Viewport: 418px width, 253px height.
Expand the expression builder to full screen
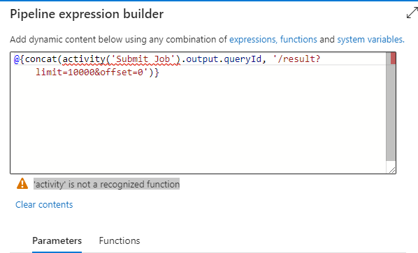click(x=412, y=13)
